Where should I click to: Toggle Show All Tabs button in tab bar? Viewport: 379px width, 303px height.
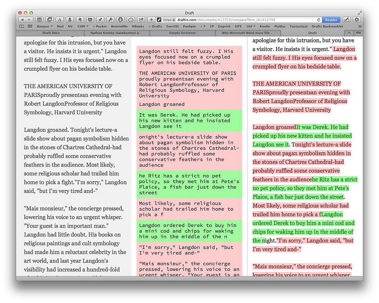click(358, 33)
